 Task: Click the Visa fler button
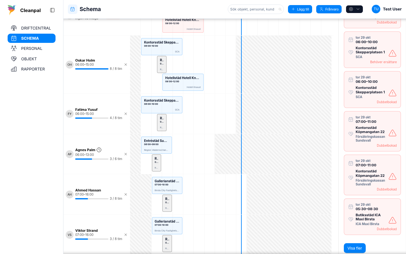click(x=355, y=248)
